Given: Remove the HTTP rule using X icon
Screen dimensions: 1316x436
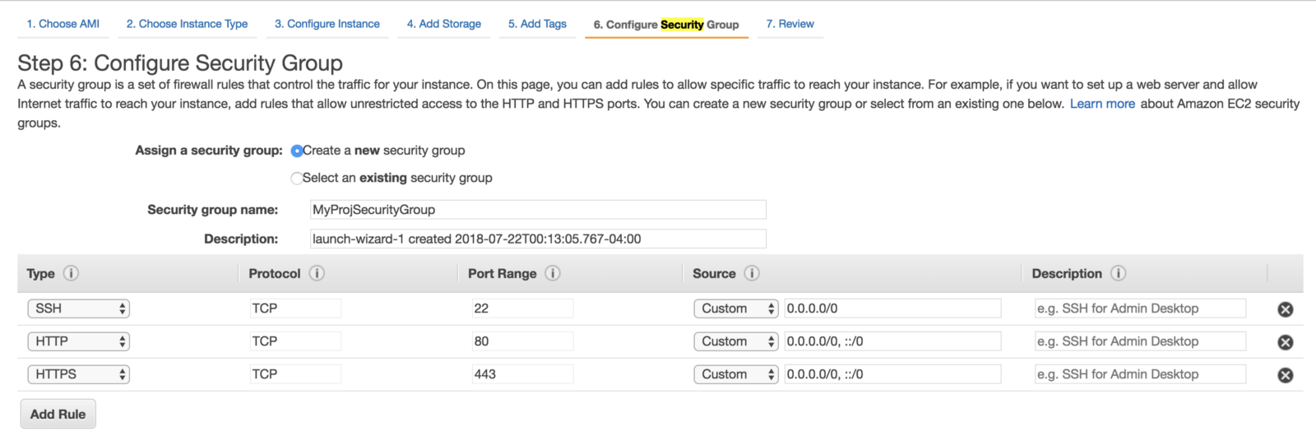Looking at the screenshot, I should tap(1285, 342).
